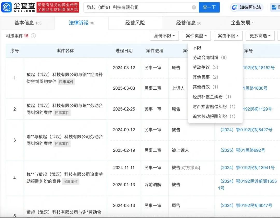Select 劳动合同纠纷 (6) in the dropdown list
The image size is (280, 218).
[209, 57]
